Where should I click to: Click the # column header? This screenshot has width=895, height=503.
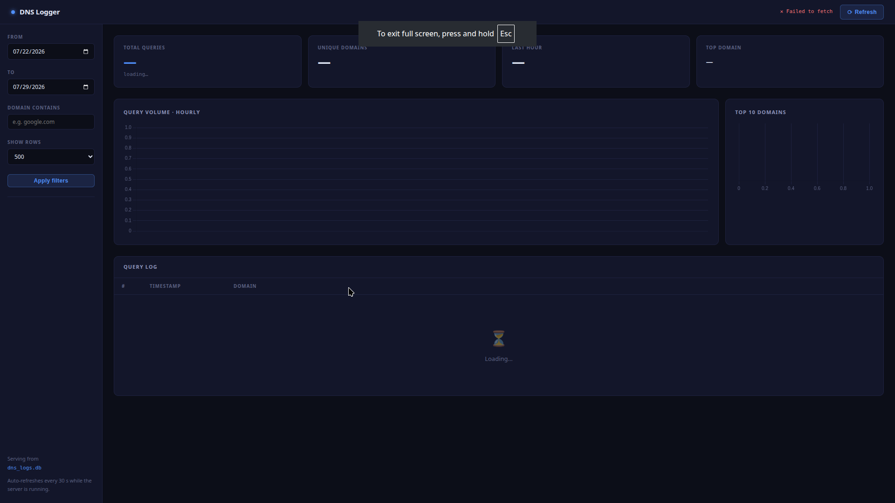[x=123, y=286]
